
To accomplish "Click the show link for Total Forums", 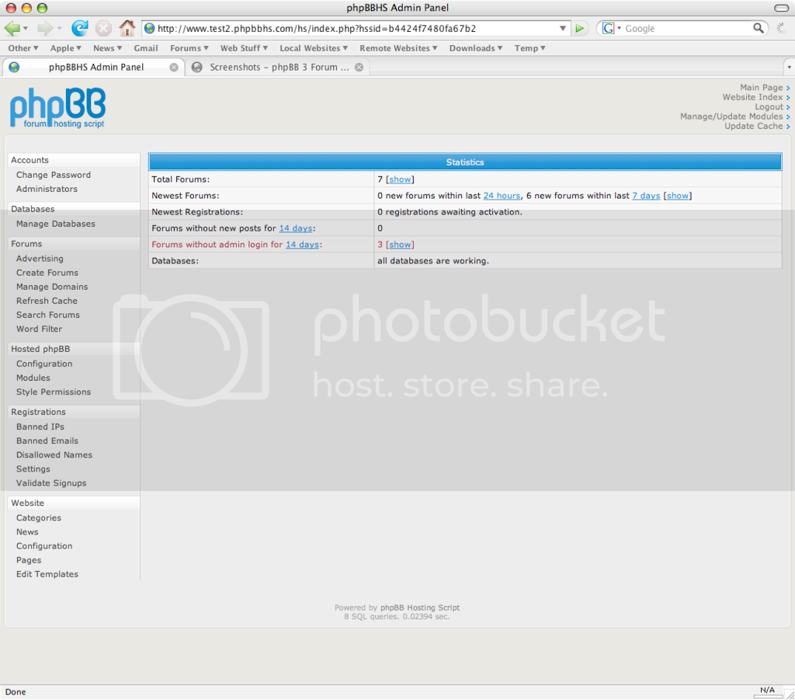I will (x=400, y=179).
